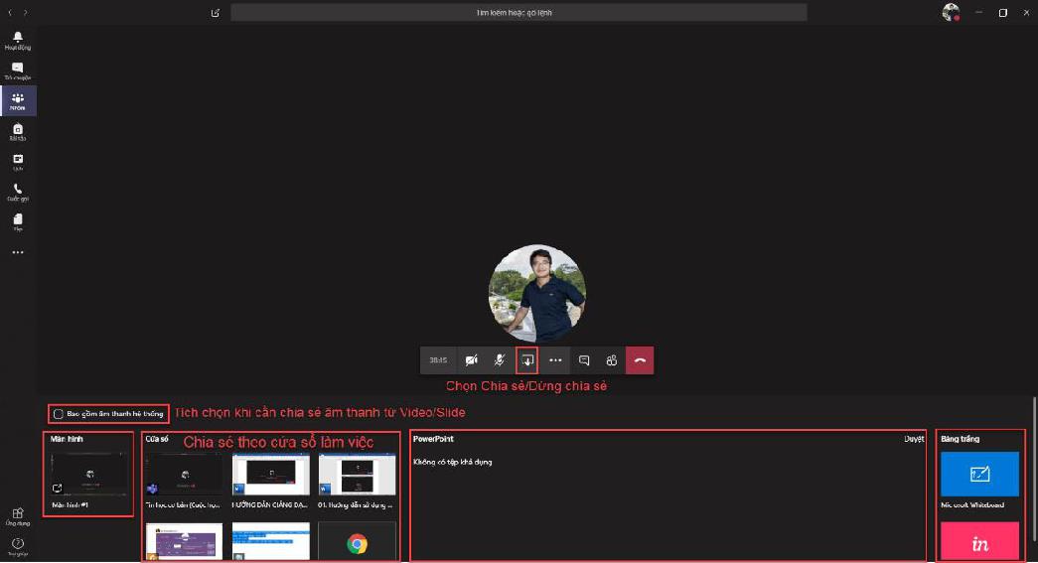1038x563 pixels.
Task: Click the search or command box
Action: [519, 13]
